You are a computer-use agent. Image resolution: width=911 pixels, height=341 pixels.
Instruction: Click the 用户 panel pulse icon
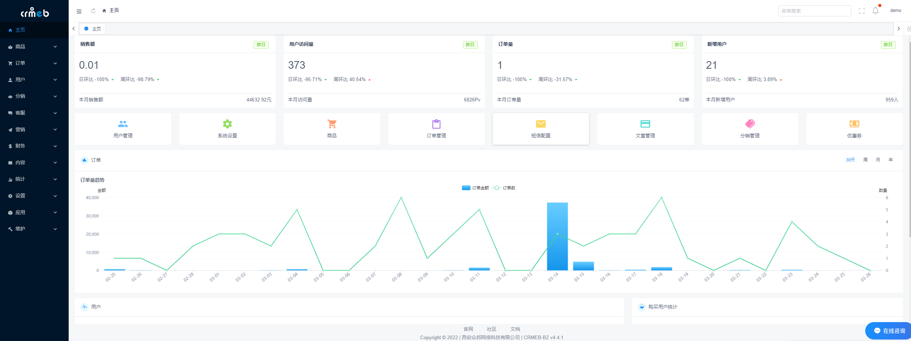[x=84, y=307]
